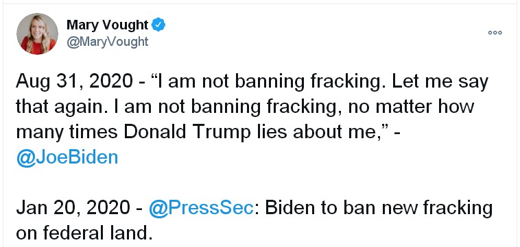Click the "Aug 31, 2020" date text
The image size is (520, 247).
pos(74,81)
